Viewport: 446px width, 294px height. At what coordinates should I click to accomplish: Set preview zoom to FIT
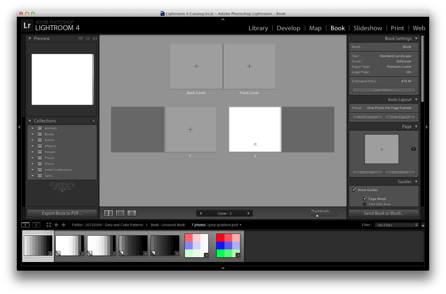click(81, 39)
